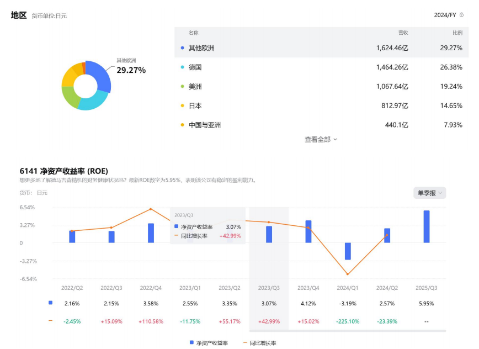Click the 2022/Q4 ROE bar
This screenshot has width=479, height=349.
(151, 233)
